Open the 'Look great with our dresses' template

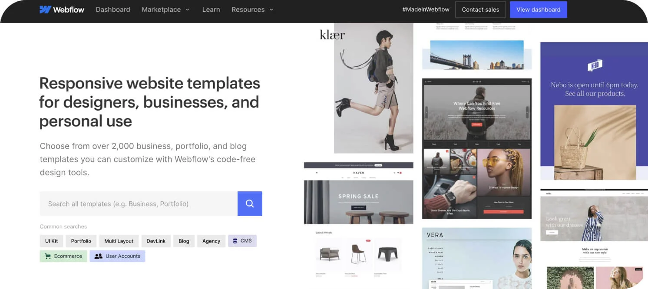tap(594, 239)
